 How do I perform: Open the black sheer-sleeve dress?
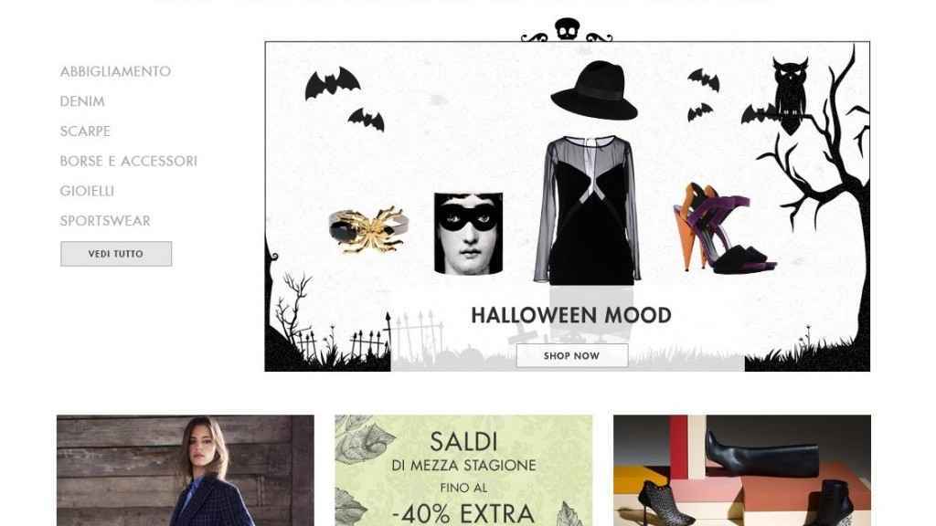click(588, 210)
